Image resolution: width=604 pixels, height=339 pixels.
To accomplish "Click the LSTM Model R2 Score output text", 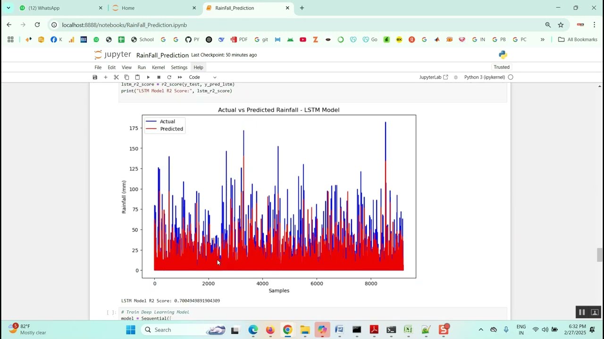I will (170, 301).
